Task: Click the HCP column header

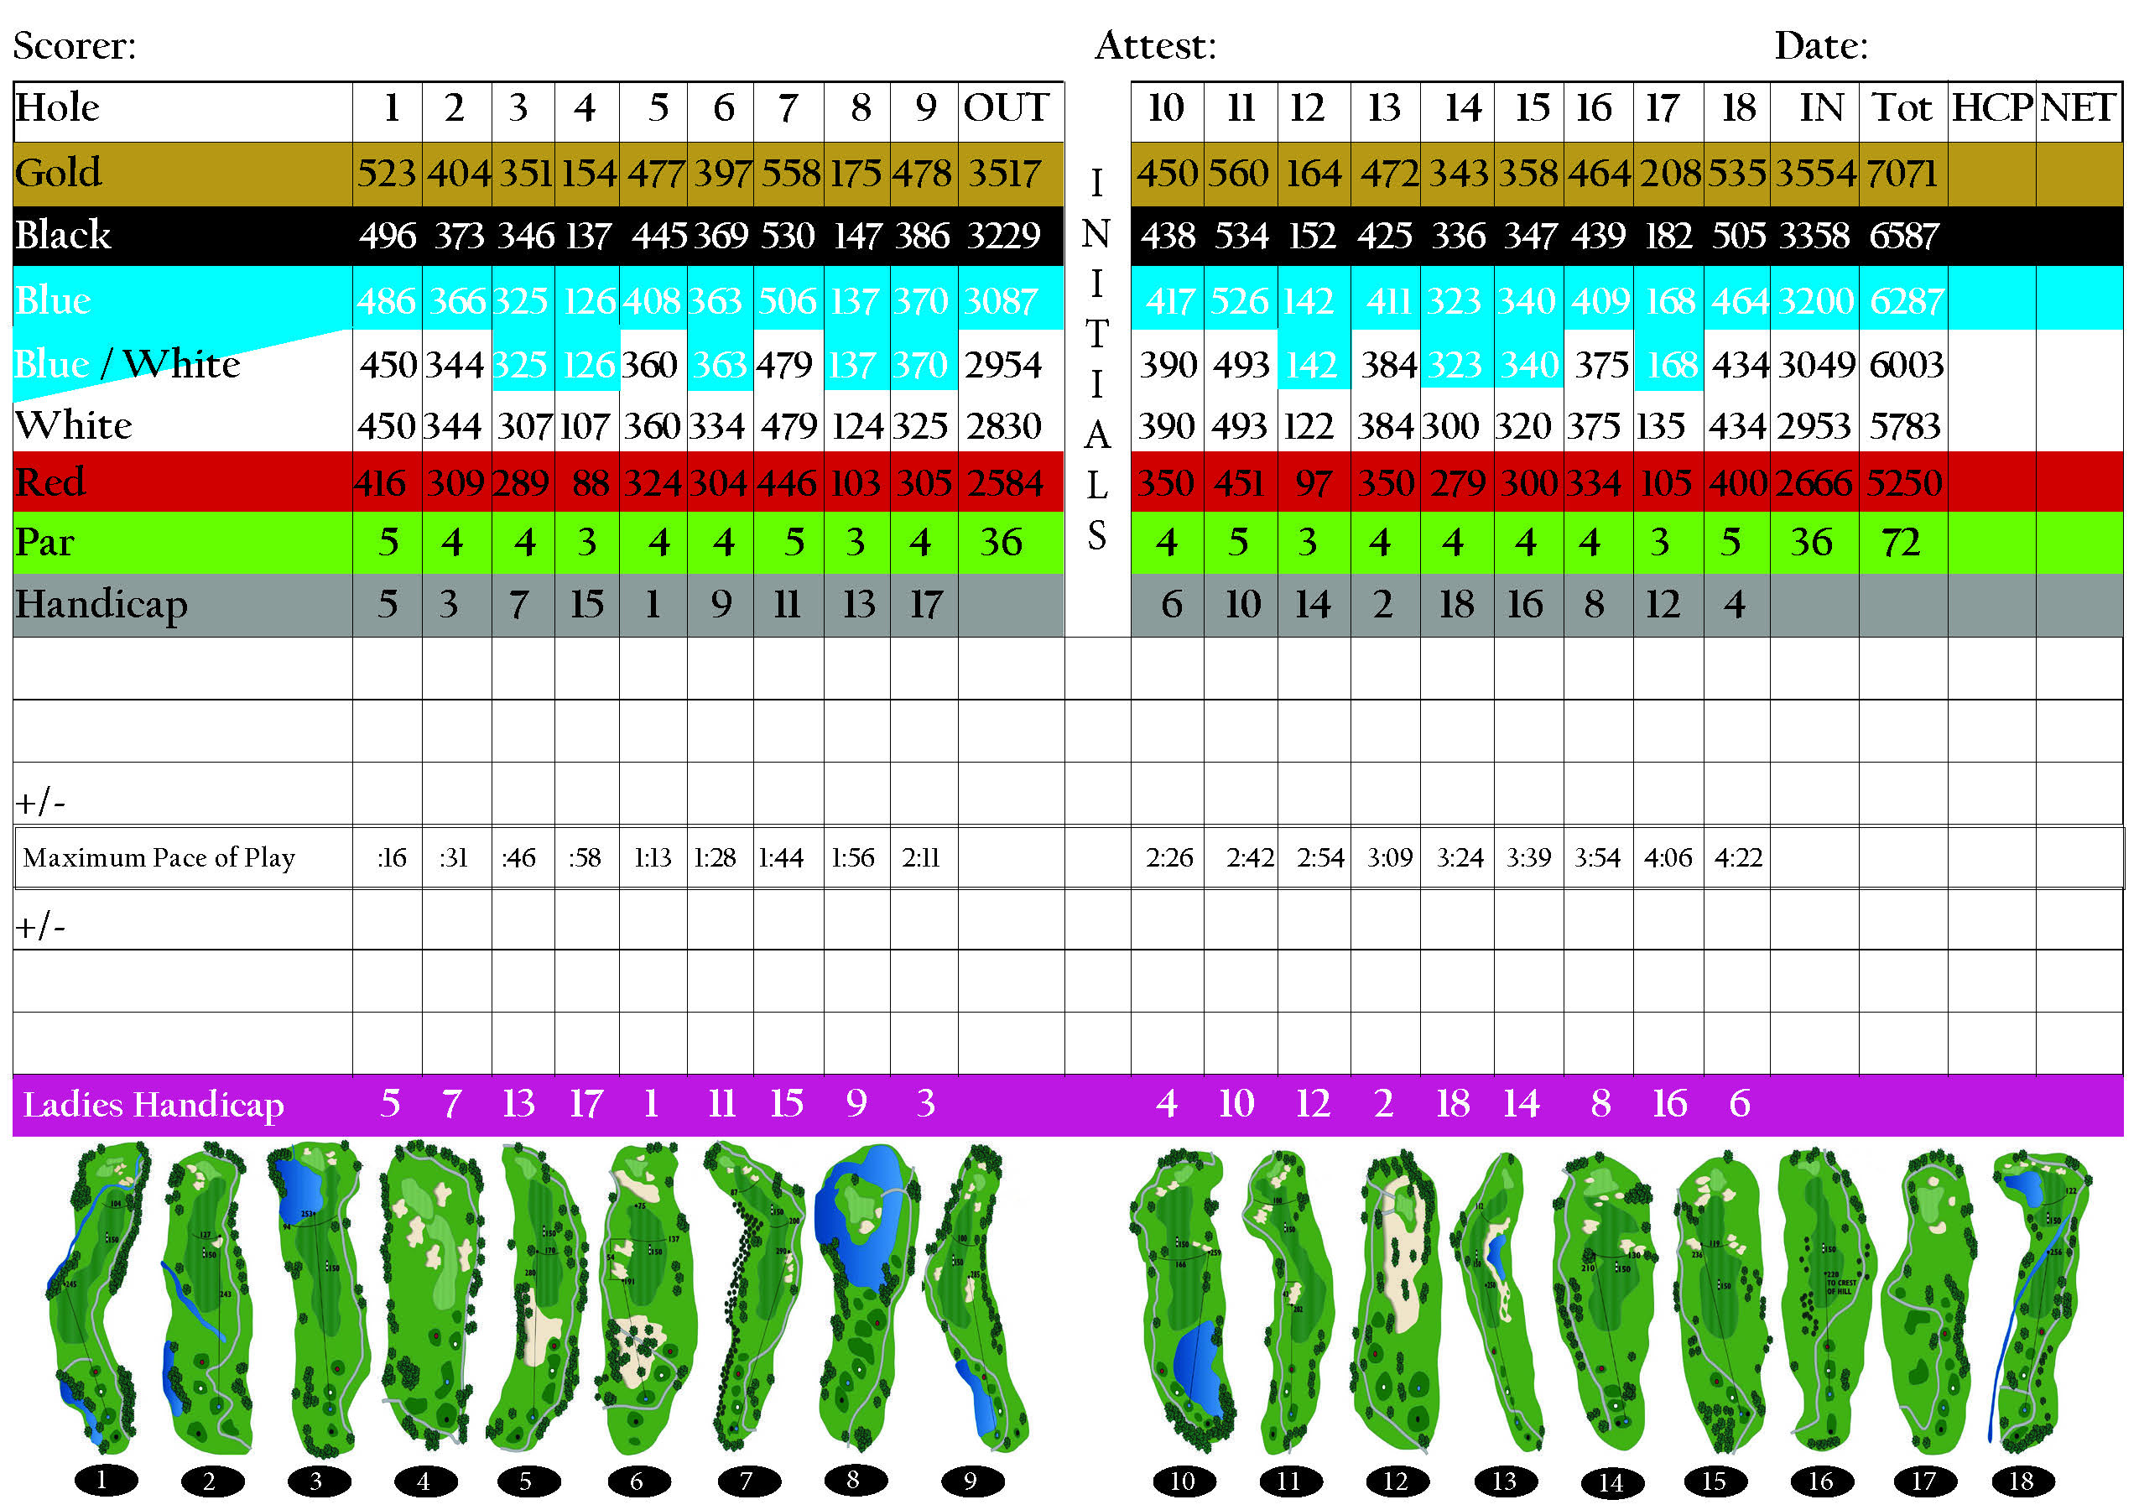Action: (1990, 108)
